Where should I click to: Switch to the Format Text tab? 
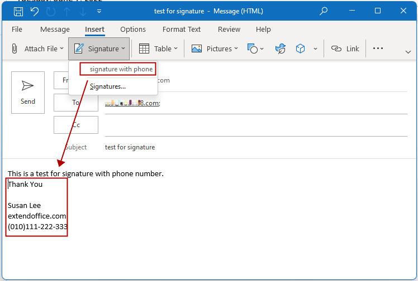[x=181, y=30]
